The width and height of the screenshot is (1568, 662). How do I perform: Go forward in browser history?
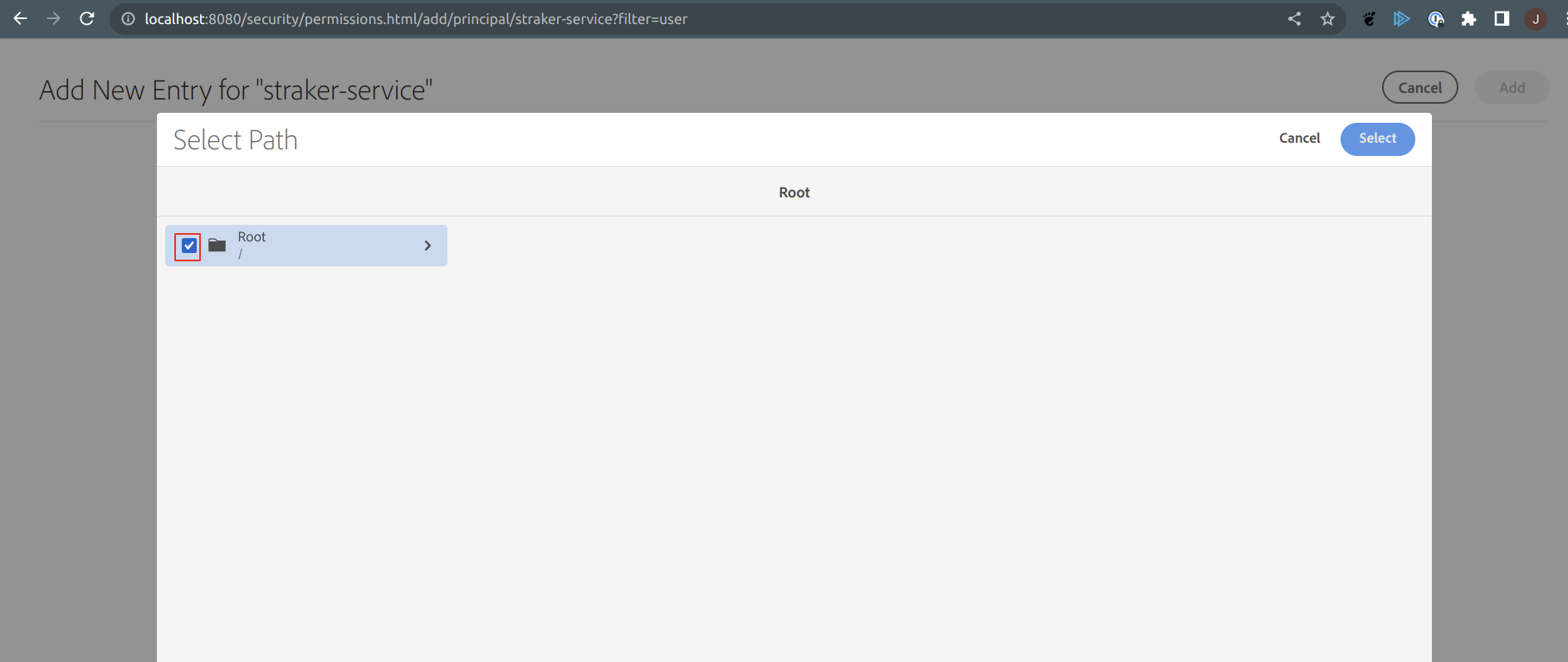pos(54,18)
